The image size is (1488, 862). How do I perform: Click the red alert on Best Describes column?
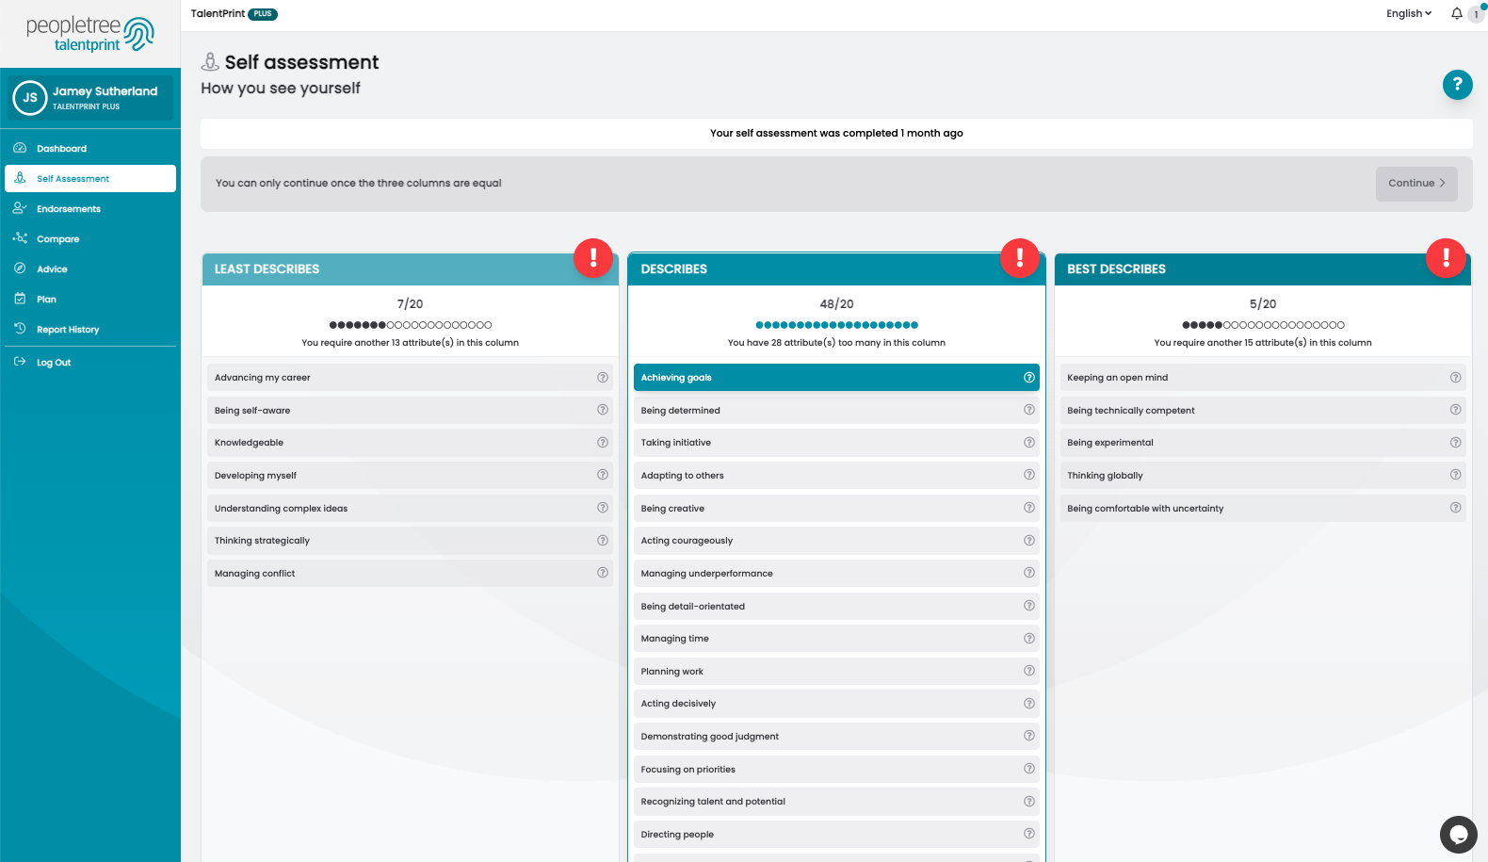[x=1446, y=258]
